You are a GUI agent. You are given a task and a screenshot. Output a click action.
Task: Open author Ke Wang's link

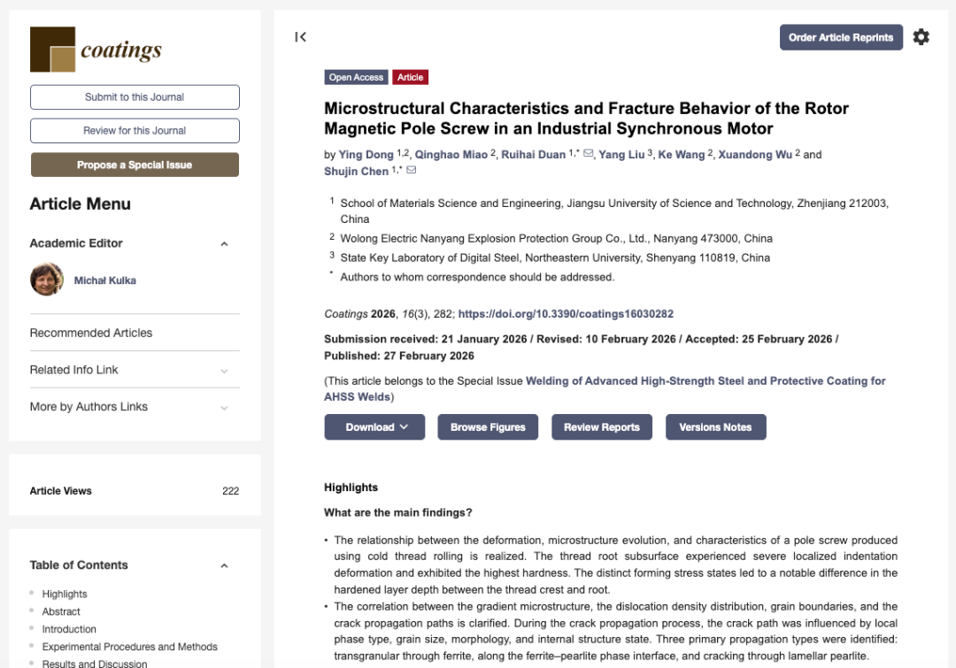681,154
